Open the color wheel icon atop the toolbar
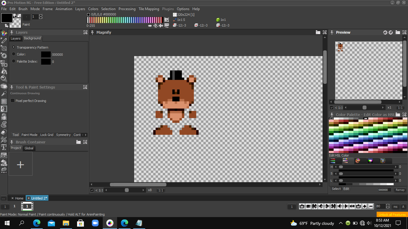The image size is (408, 229). [x=4, y=33]
